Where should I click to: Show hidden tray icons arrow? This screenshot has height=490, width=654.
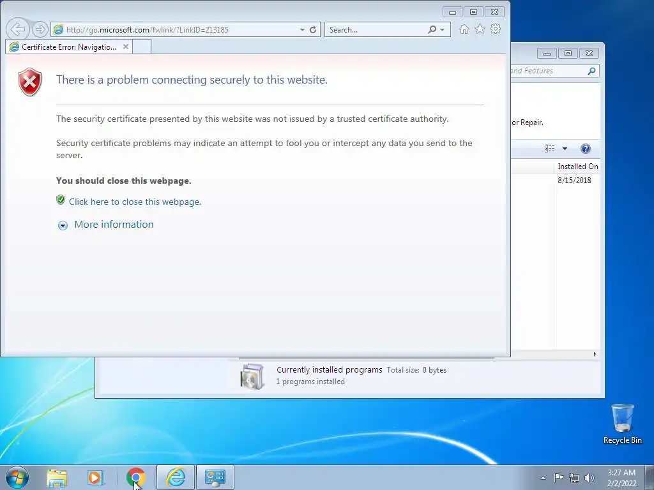[543, 478]
